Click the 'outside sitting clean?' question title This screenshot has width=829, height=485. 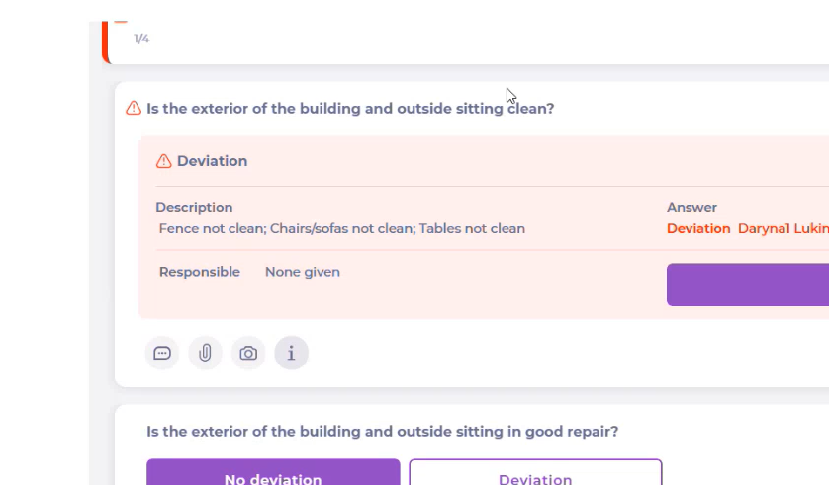[x=350, y=109]
